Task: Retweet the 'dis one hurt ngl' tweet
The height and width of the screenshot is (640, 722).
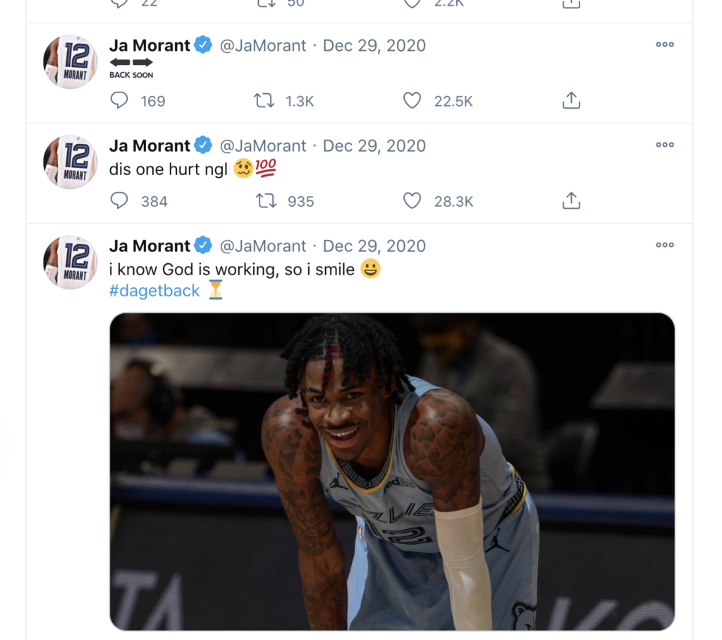Action: 266,200
